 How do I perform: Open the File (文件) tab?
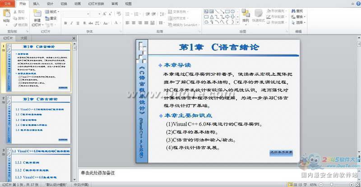(8, 4)
